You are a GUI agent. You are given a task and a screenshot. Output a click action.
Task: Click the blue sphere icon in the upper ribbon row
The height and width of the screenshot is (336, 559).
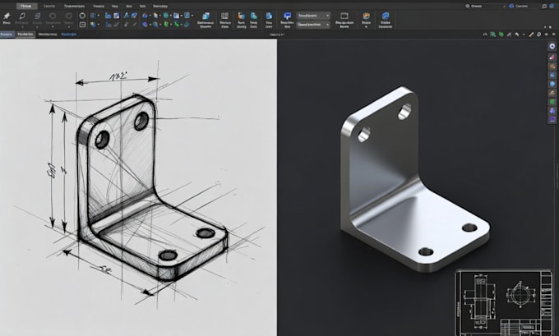[x=145, y=16]
